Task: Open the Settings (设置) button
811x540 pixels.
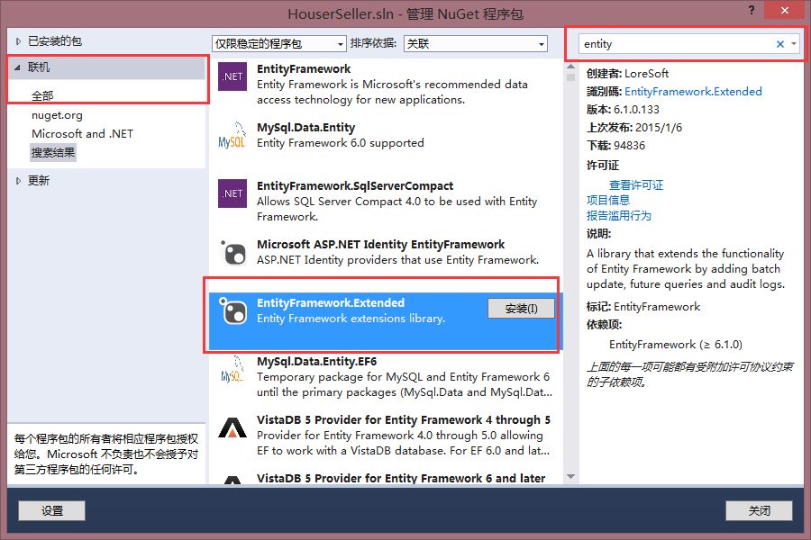Action: (x=51, y=510)
